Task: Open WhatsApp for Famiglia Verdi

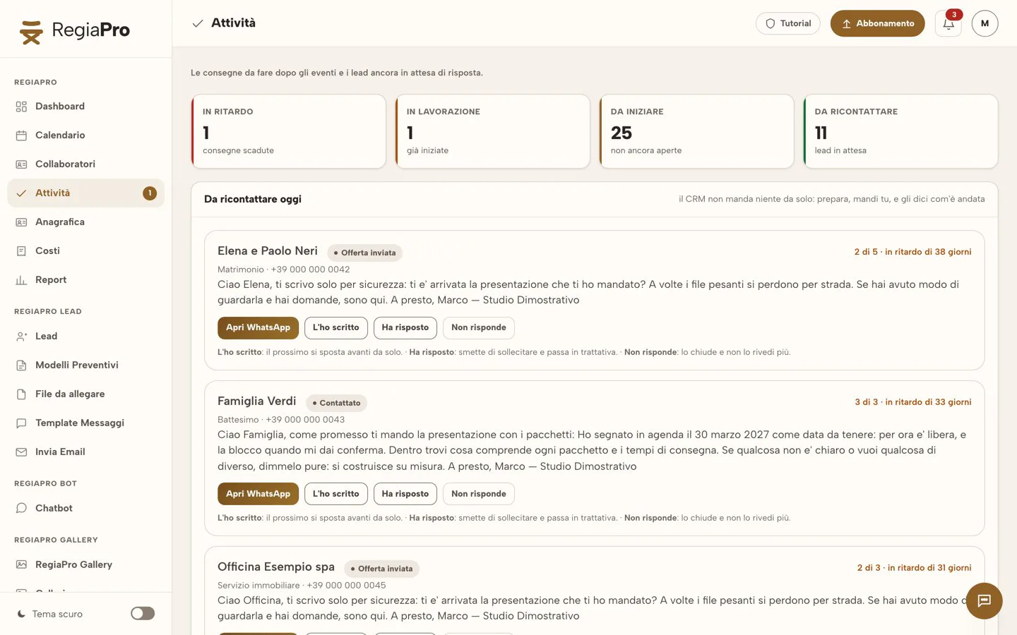Action: click(x=258, y=494)
